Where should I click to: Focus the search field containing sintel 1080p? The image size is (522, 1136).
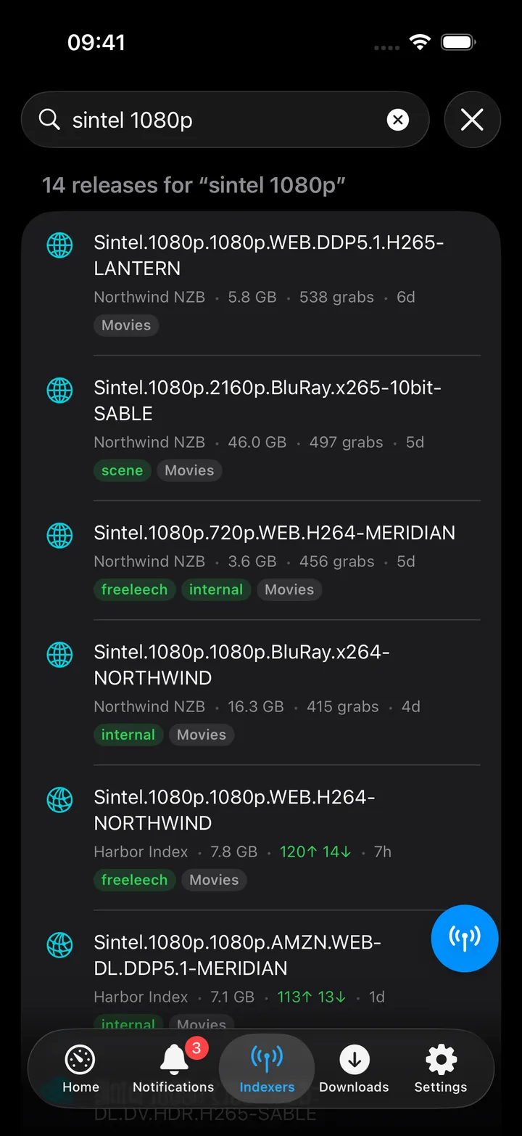pos(225,120)
